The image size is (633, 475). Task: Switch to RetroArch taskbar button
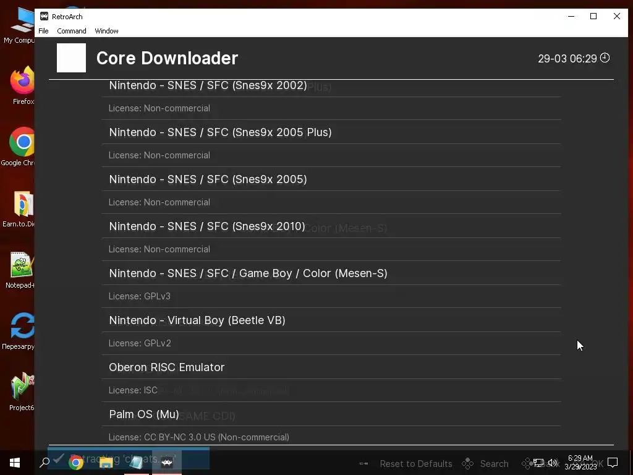pos(167,463)
